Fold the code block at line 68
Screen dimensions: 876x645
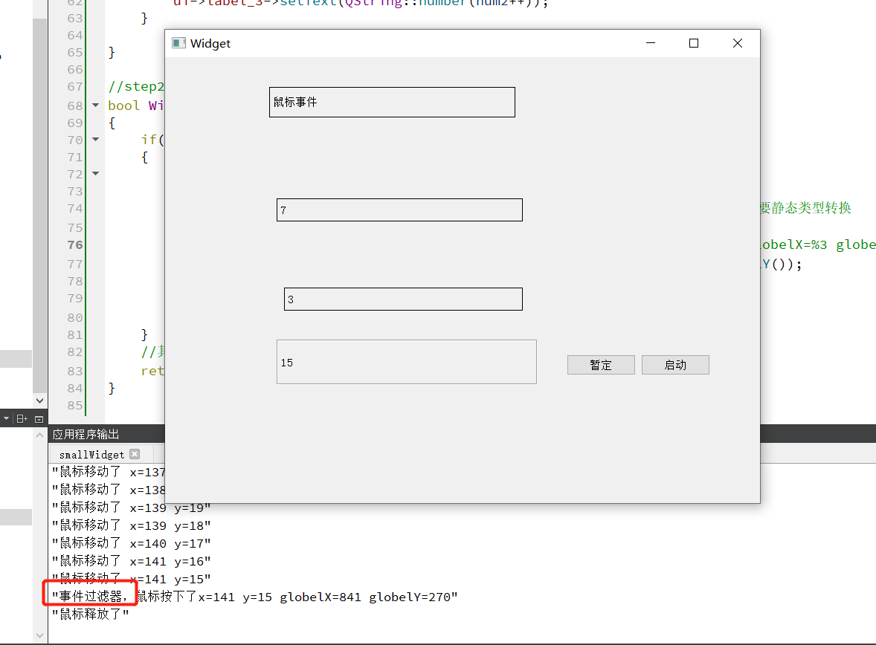tap(94, 105)
